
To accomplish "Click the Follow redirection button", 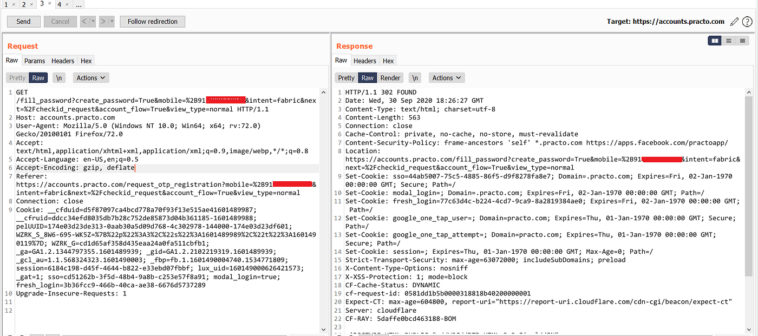I will click(x=153, y=22).
